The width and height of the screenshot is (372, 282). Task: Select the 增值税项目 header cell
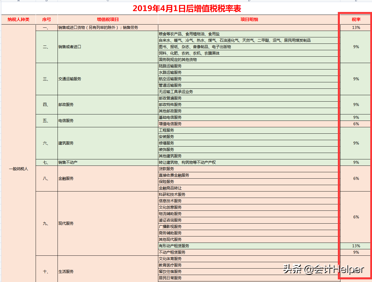coord(107,19)
